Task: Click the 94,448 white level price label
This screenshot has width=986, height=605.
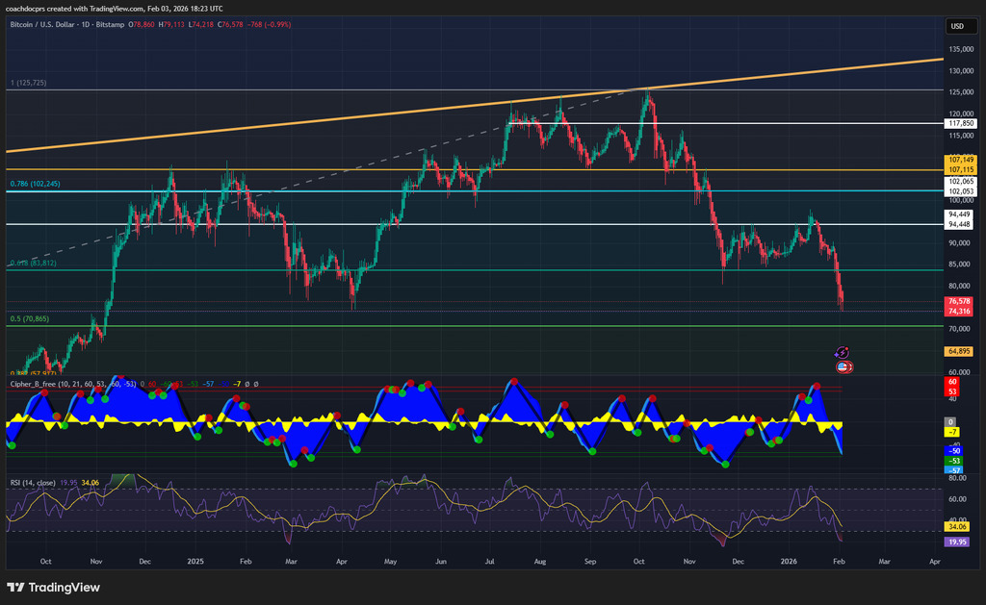Action: 958,224
